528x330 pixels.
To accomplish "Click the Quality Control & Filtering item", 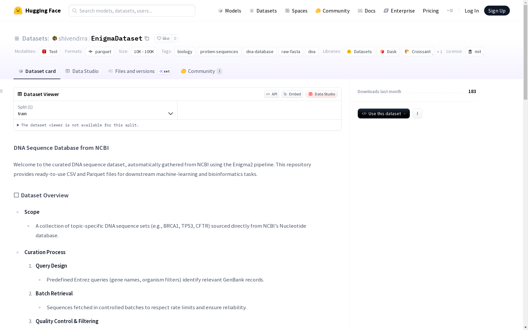I will tap(67, 321).
